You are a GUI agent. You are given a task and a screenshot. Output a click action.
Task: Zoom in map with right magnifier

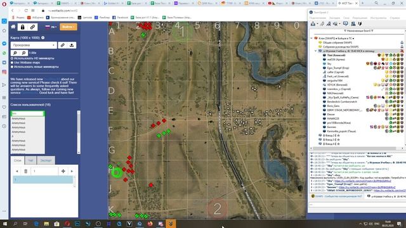pyautogui.click(x=23, y=53)
